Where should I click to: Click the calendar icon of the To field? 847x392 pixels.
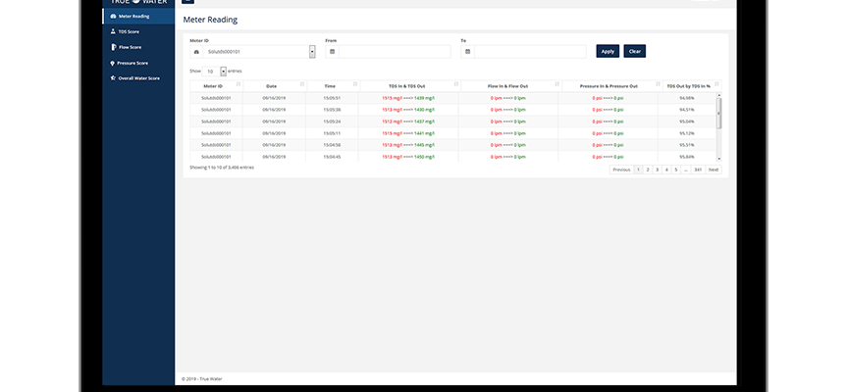(x=468, y=52)
